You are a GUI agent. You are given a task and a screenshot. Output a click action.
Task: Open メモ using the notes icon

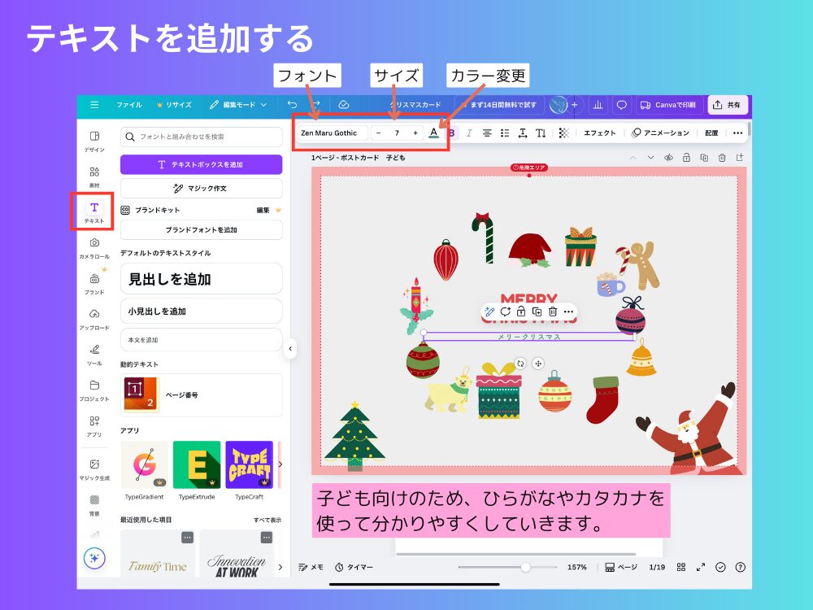310,567
